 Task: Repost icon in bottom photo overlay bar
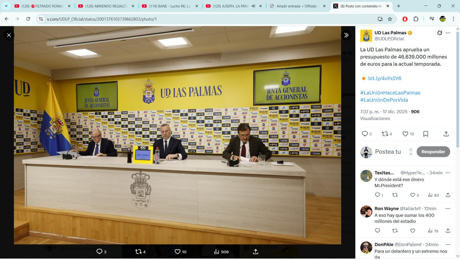[138, 251]
